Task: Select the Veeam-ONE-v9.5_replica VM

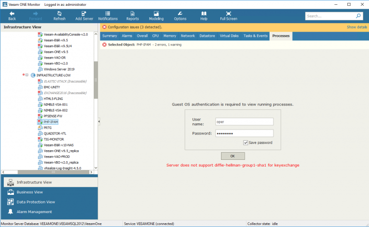Action: [x=61, y=151]
